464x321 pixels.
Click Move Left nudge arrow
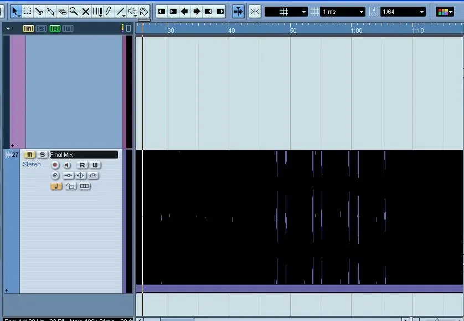pos(184,12)
